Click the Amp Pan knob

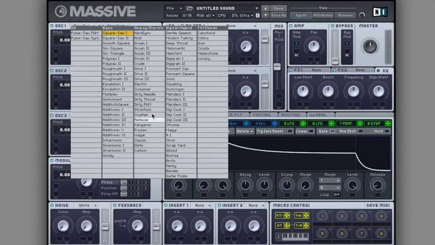[x=314, y=47]
